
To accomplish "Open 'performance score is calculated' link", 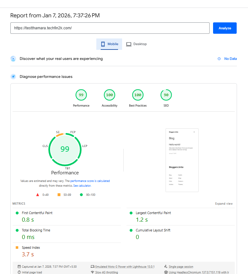I will click(90, 181).
